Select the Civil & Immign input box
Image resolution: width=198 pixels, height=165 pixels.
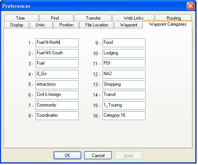[x=57, y=95]
